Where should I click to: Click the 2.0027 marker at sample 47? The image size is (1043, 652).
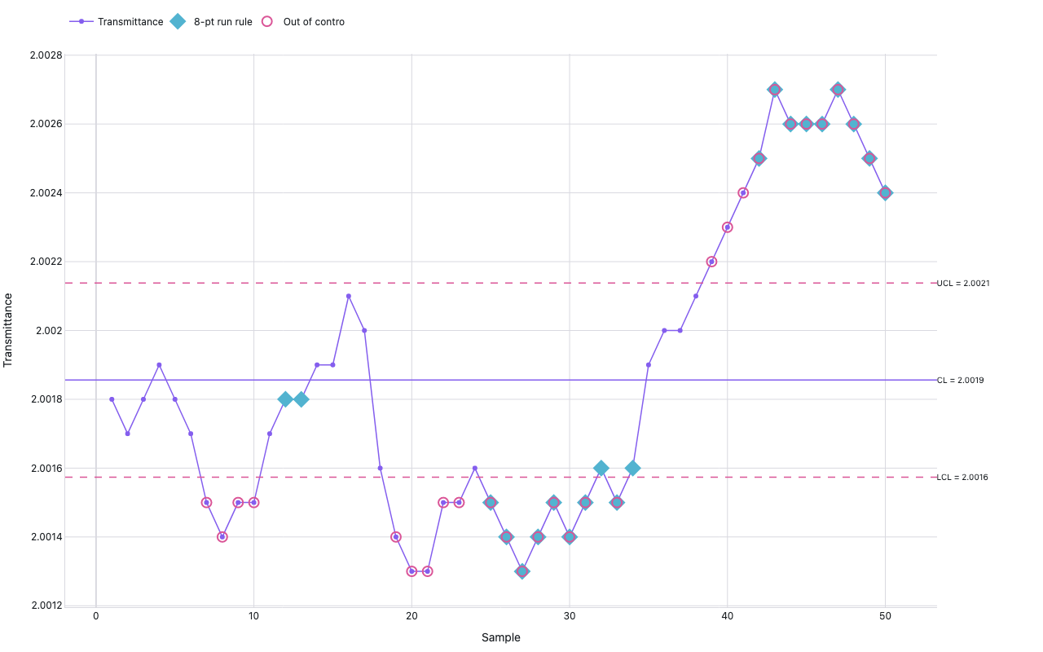pyautogui.click(x=838, y=90)
